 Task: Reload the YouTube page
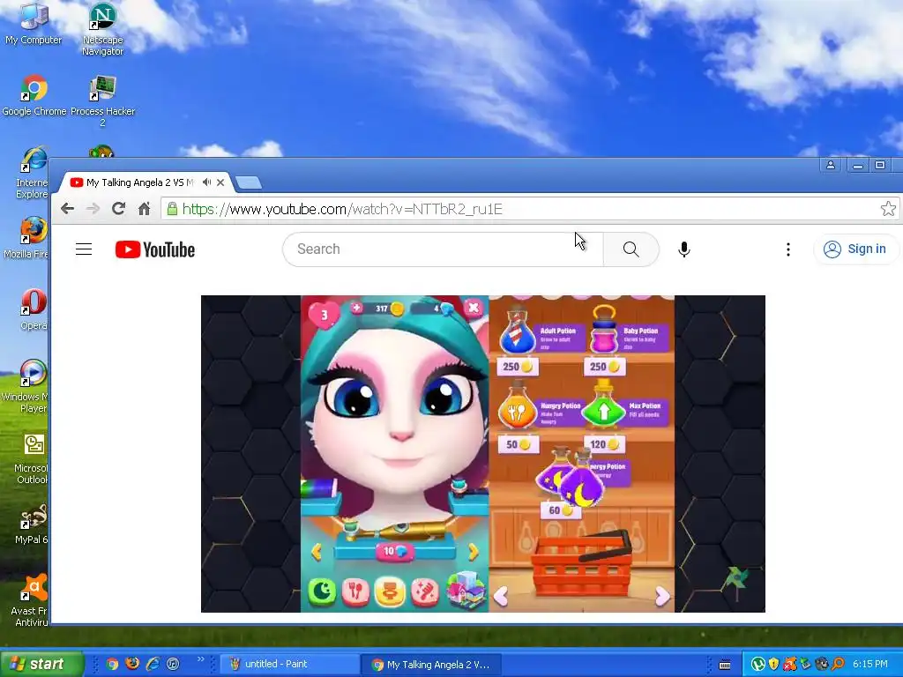click(119, 208)
